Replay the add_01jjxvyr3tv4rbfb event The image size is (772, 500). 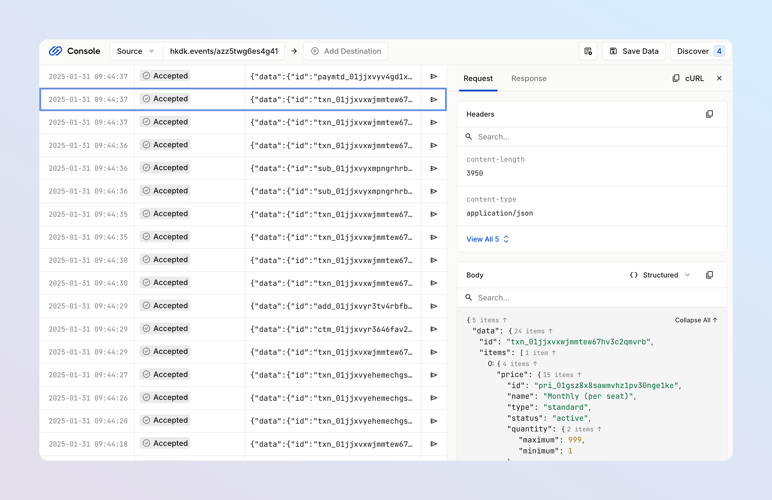click(x=434, y=306)
